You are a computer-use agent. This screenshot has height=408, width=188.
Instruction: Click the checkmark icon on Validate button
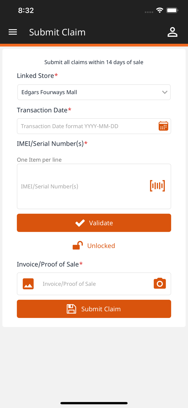pyautogui.click(x=80, y=222)
